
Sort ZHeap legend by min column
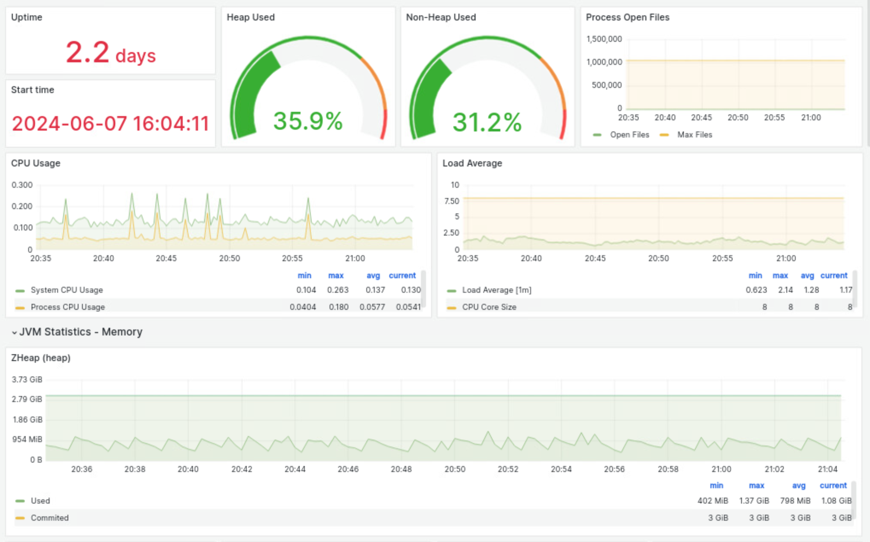[716, 485]
